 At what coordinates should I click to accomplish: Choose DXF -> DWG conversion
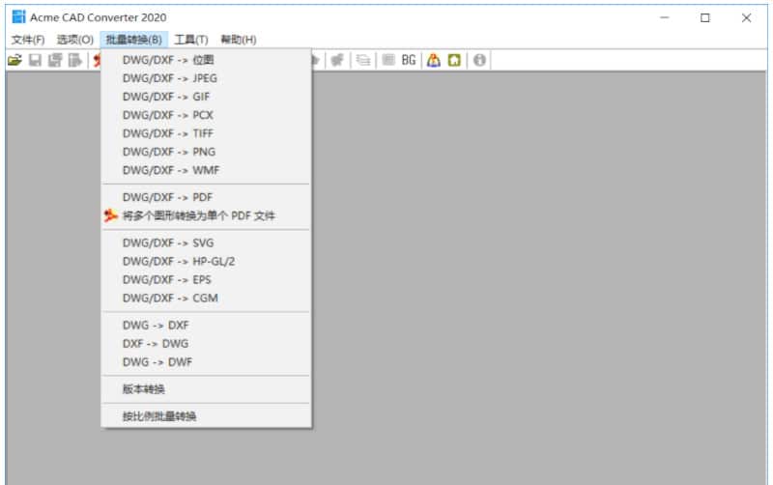pyautogui.click(x=206, y=344)
